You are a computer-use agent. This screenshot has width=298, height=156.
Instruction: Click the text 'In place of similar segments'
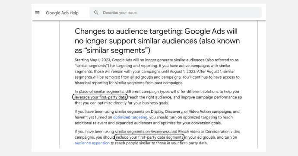[99, 92]
